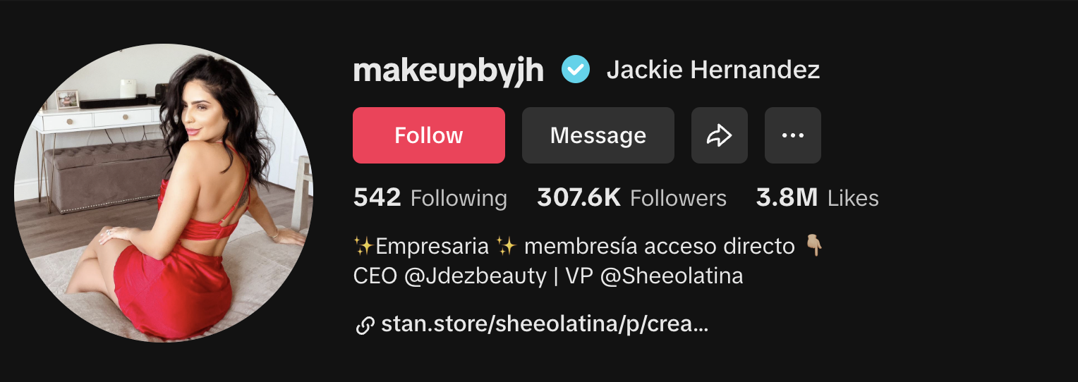Open Message to Jackie Hernandez
Viewport: 1078px width, 382px height.
pyautogui.click(x=598, y=135)
